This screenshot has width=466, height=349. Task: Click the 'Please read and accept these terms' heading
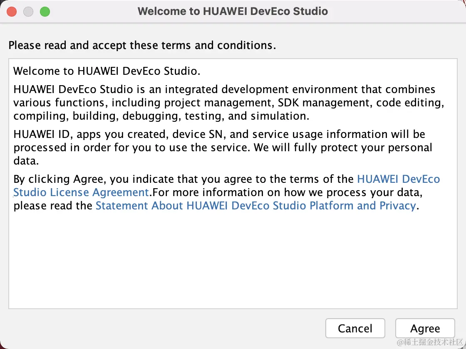[142, 45]
